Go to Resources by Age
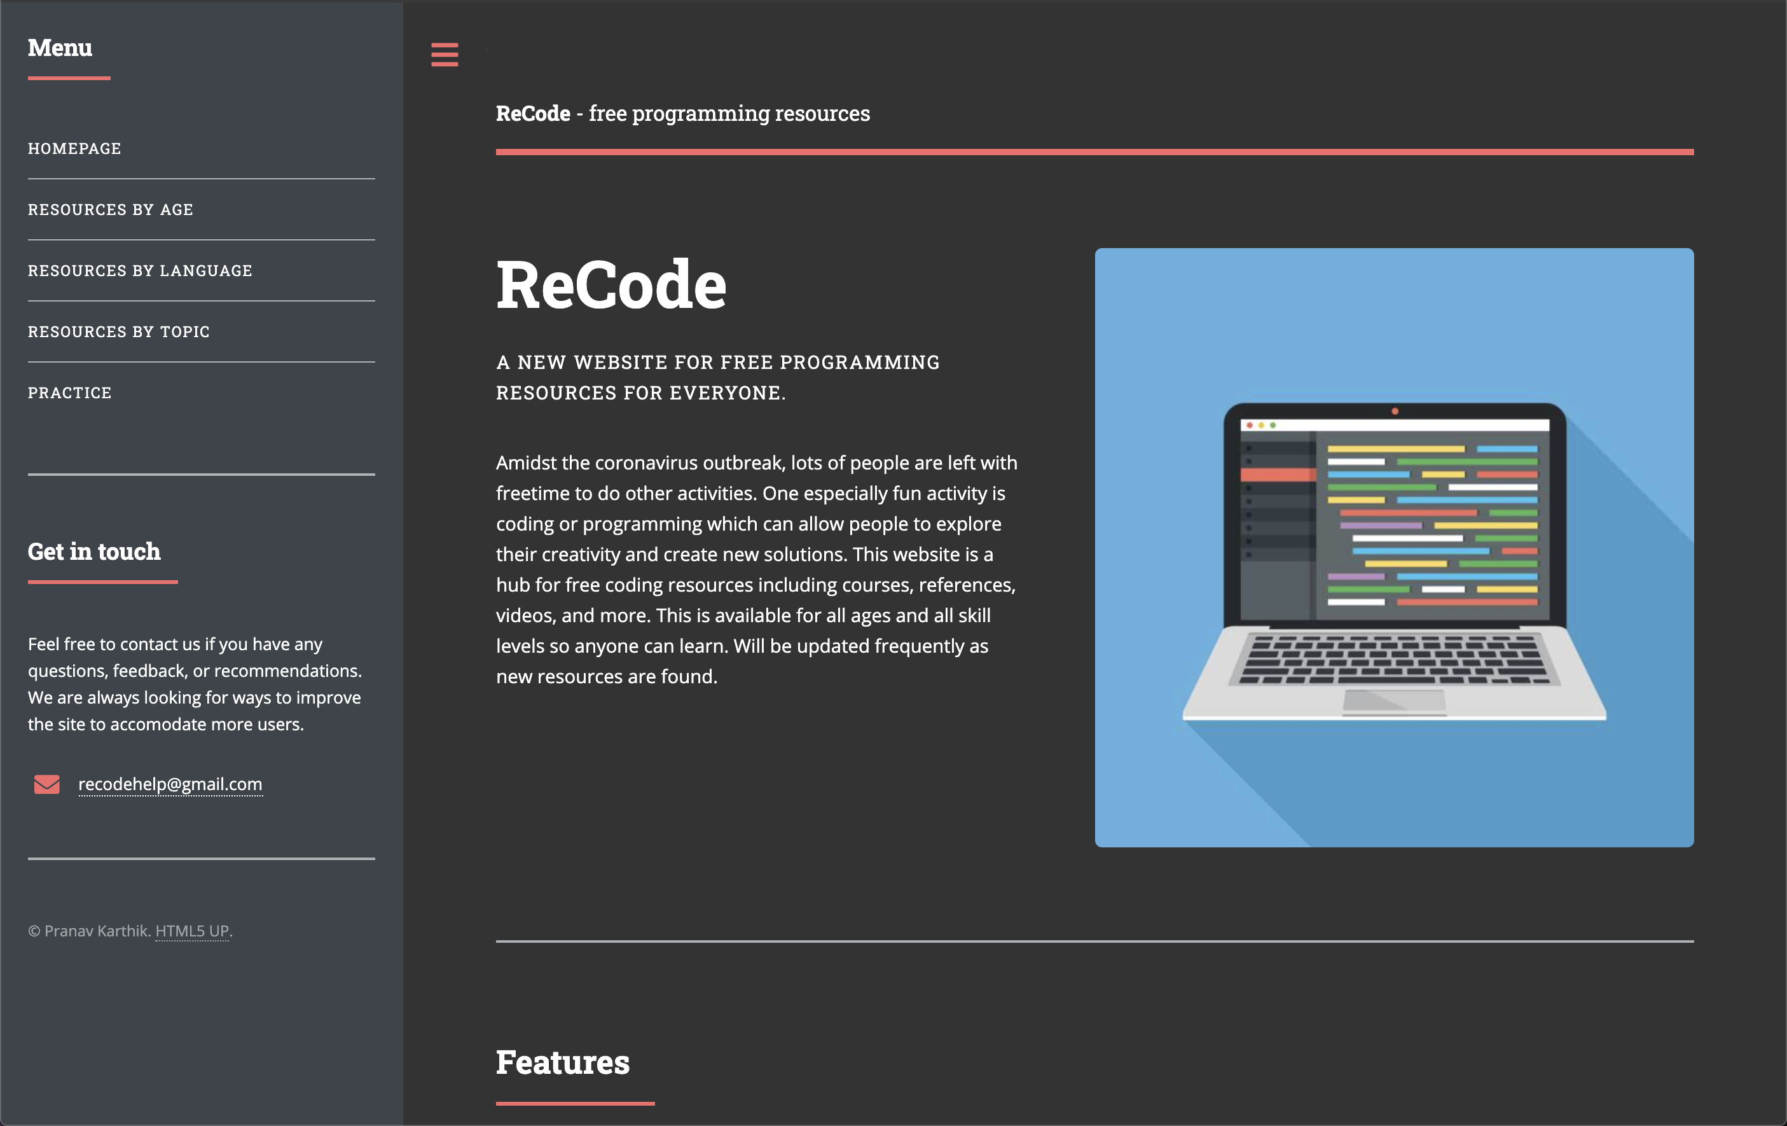 pos(111,209)
